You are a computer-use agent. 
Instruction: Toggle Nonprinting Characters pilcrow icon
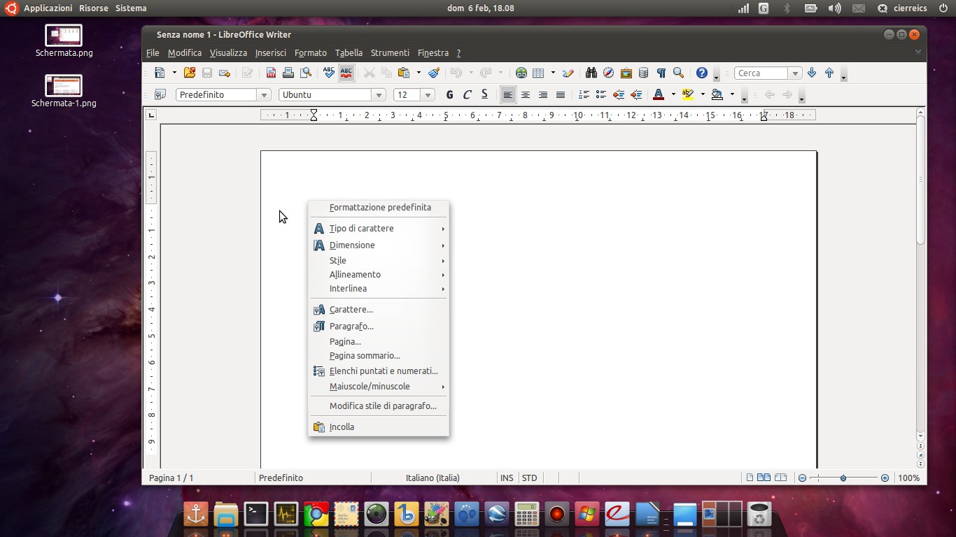click(661, 73)
